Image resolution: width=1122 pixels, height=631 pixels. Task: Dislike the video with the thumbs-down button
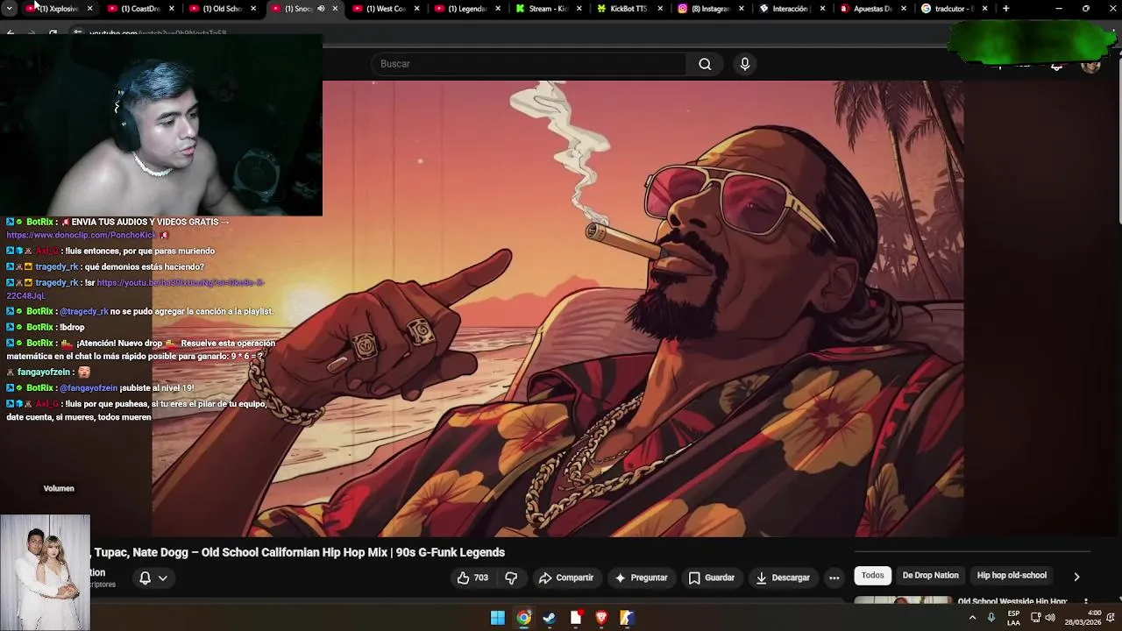pyautogui.click(x=511, y=578)
